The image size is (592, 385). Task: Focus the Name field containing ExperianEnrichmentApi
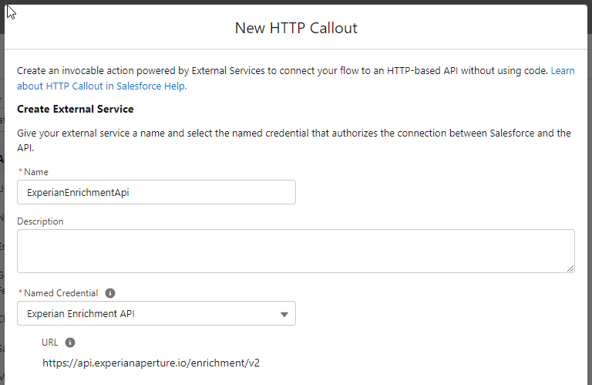coord(156,192)
